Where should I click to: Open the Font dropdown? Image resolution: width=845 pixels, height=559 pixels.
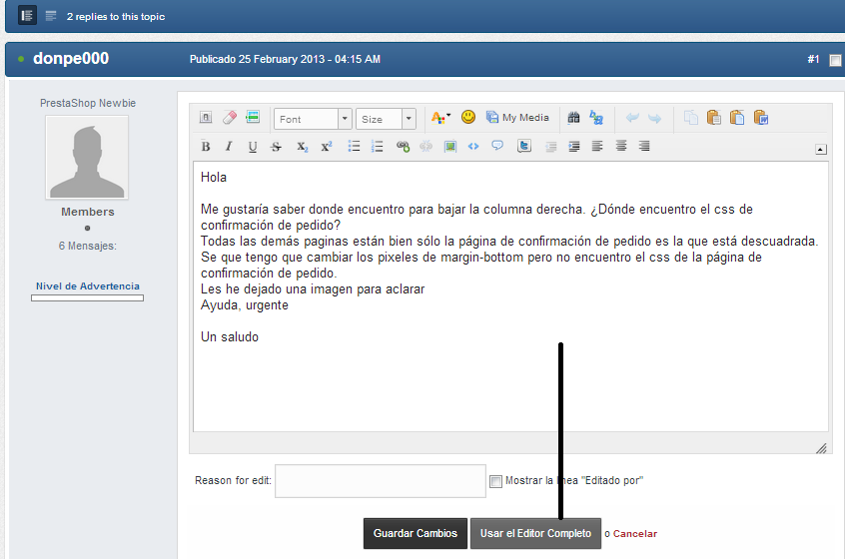[x=313, y=119]
